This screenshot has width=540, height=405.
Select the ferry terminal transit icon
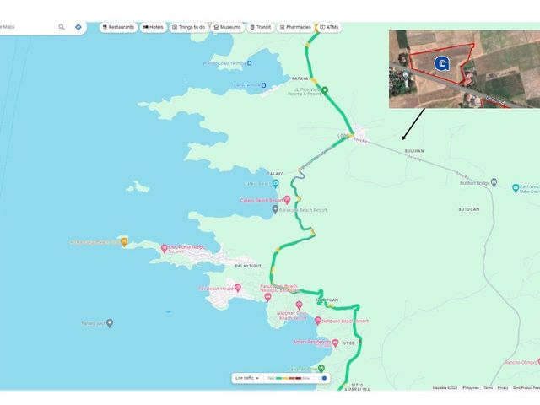click(263, 85)
